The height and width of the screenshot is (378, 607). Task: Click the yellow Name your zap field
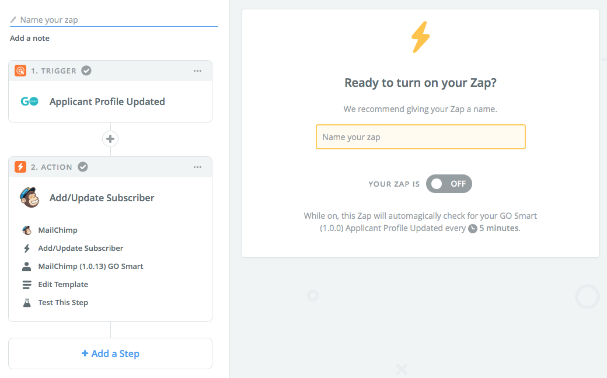(421, 137)
